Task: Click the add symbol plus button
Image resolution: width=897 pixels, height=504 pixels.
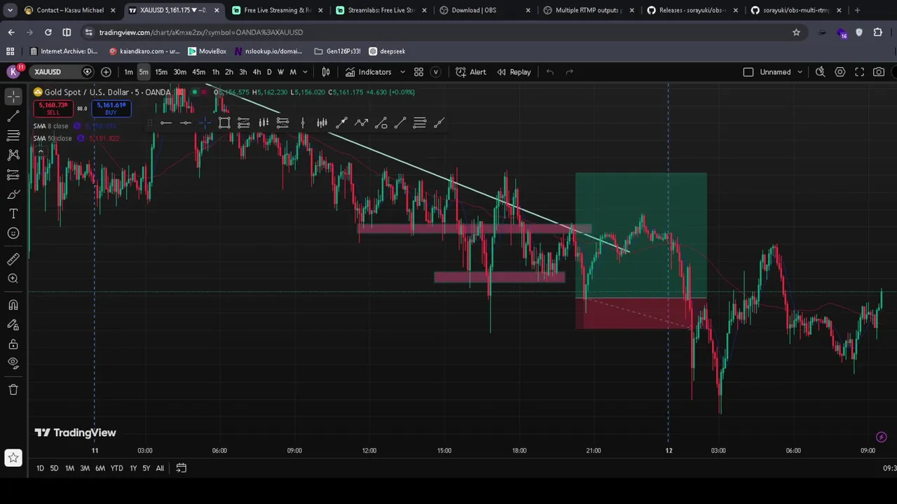Action: pos(106,72)
